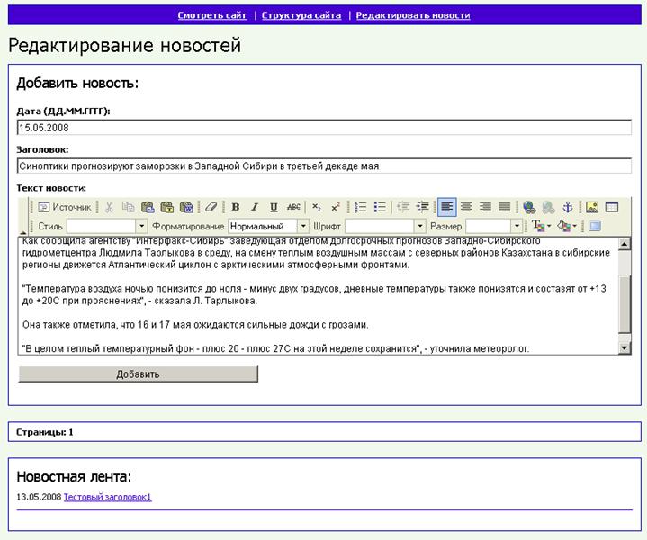
Task: Insert an image via picture icon
Action: click(592, 207)
